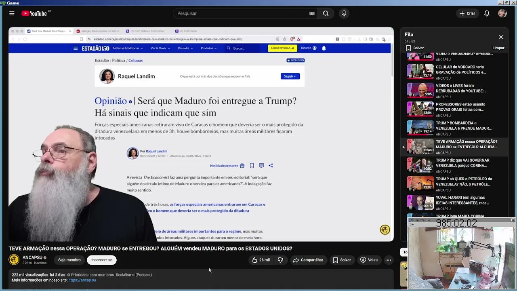Click Seja membro button
Image resolution: width=517 pixels, height=291 pixels.
(69, 260)
